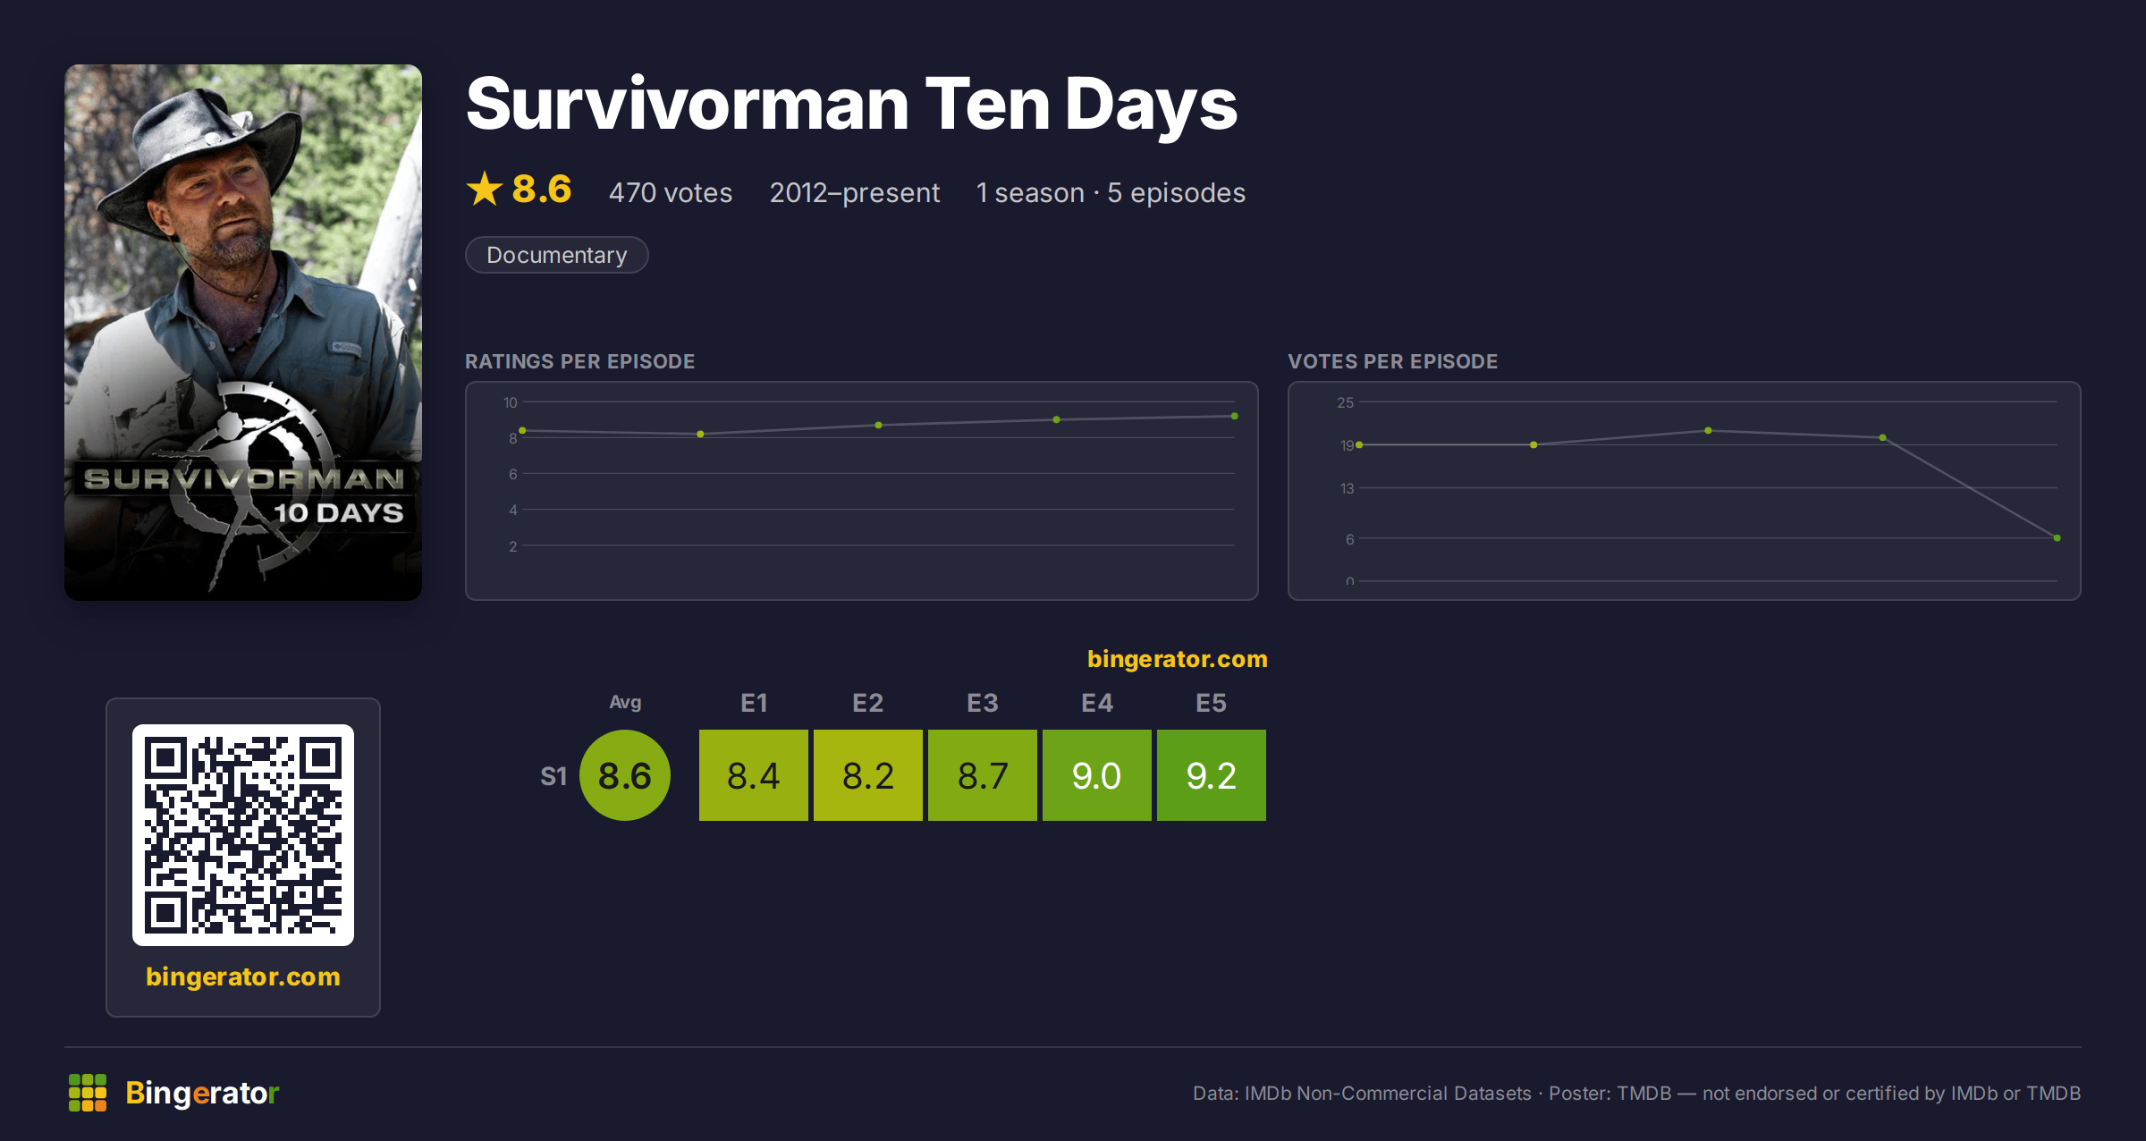Click the E5 column header
2146x1141 pixels.
coord(1212,703)
